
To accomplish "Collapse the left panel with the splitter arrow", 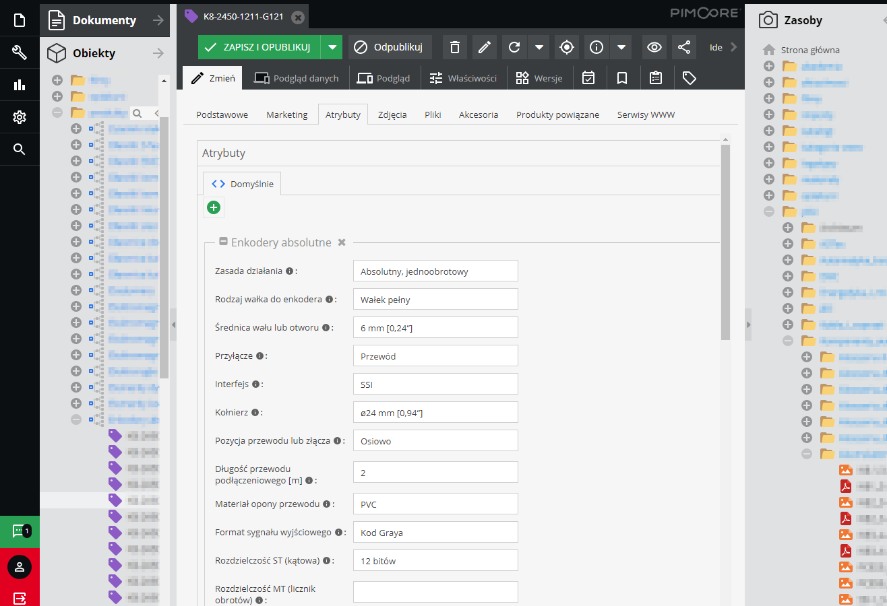I will (173, 325).
